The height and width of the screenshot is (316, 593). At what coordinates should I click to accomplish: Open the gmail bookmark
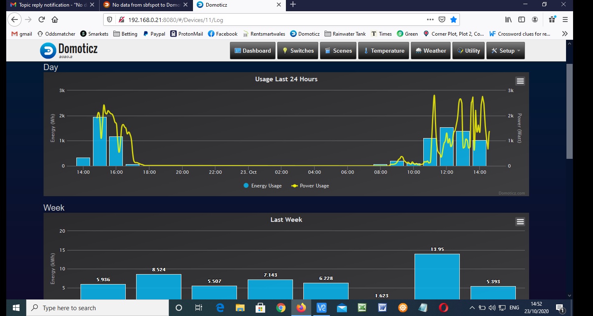[22, 34]
